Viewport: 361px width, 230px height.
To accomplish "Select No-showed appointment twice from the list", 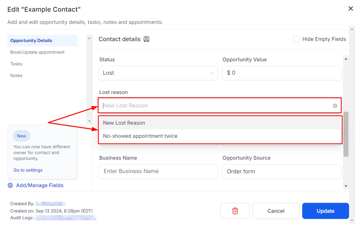I will pos(140,136).
